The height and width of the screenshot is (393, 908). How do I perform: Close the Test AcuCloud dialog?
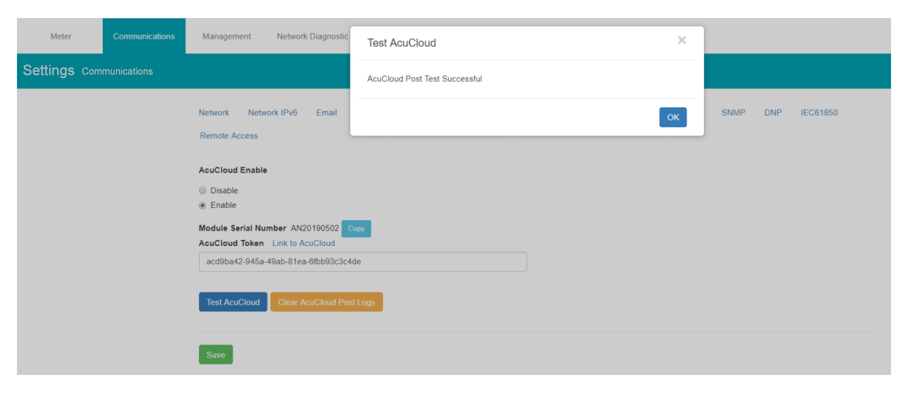pyautogui.click(x=681, y=40)
